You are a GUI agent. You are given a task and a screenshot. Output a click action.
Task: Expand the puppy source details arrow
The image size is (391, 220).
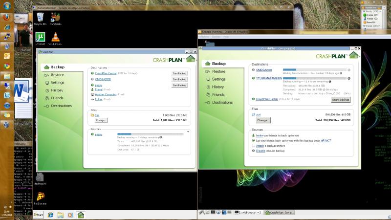coord(188,132)
